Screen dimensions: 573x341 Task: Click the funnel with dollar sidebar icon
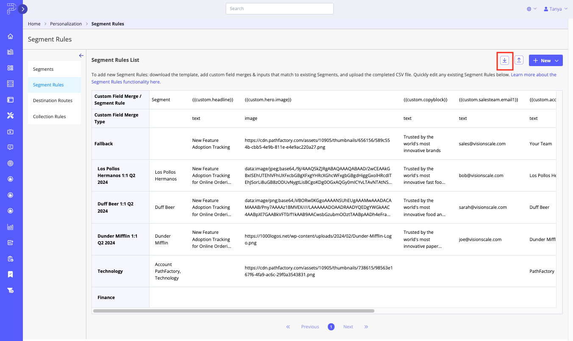[x=11, y=290]
